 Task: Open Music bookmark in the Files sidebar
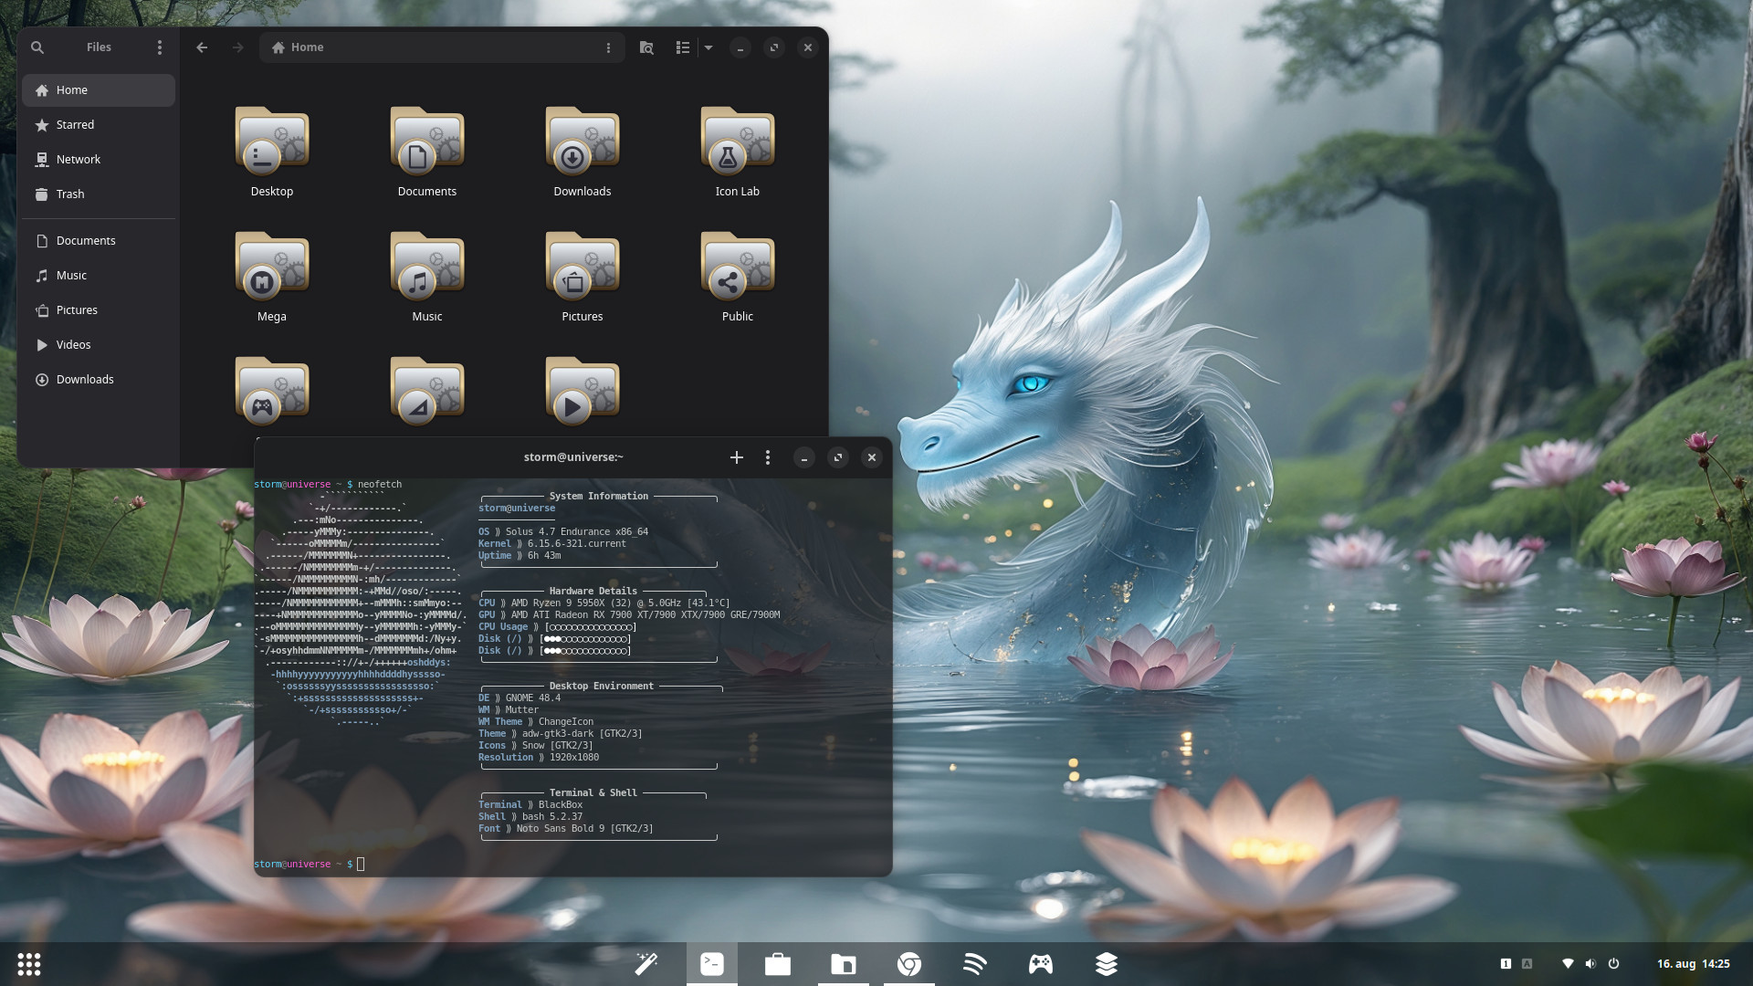(99, 276)
